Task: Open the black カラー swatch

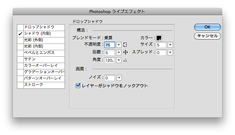Action: coord(159,38)
